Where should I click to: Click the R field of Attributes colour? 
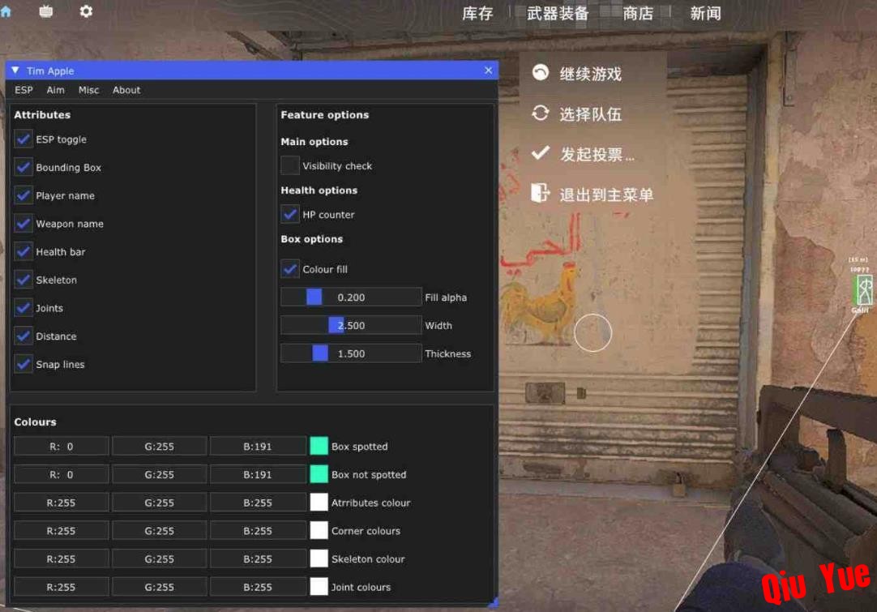click(62, 503)
